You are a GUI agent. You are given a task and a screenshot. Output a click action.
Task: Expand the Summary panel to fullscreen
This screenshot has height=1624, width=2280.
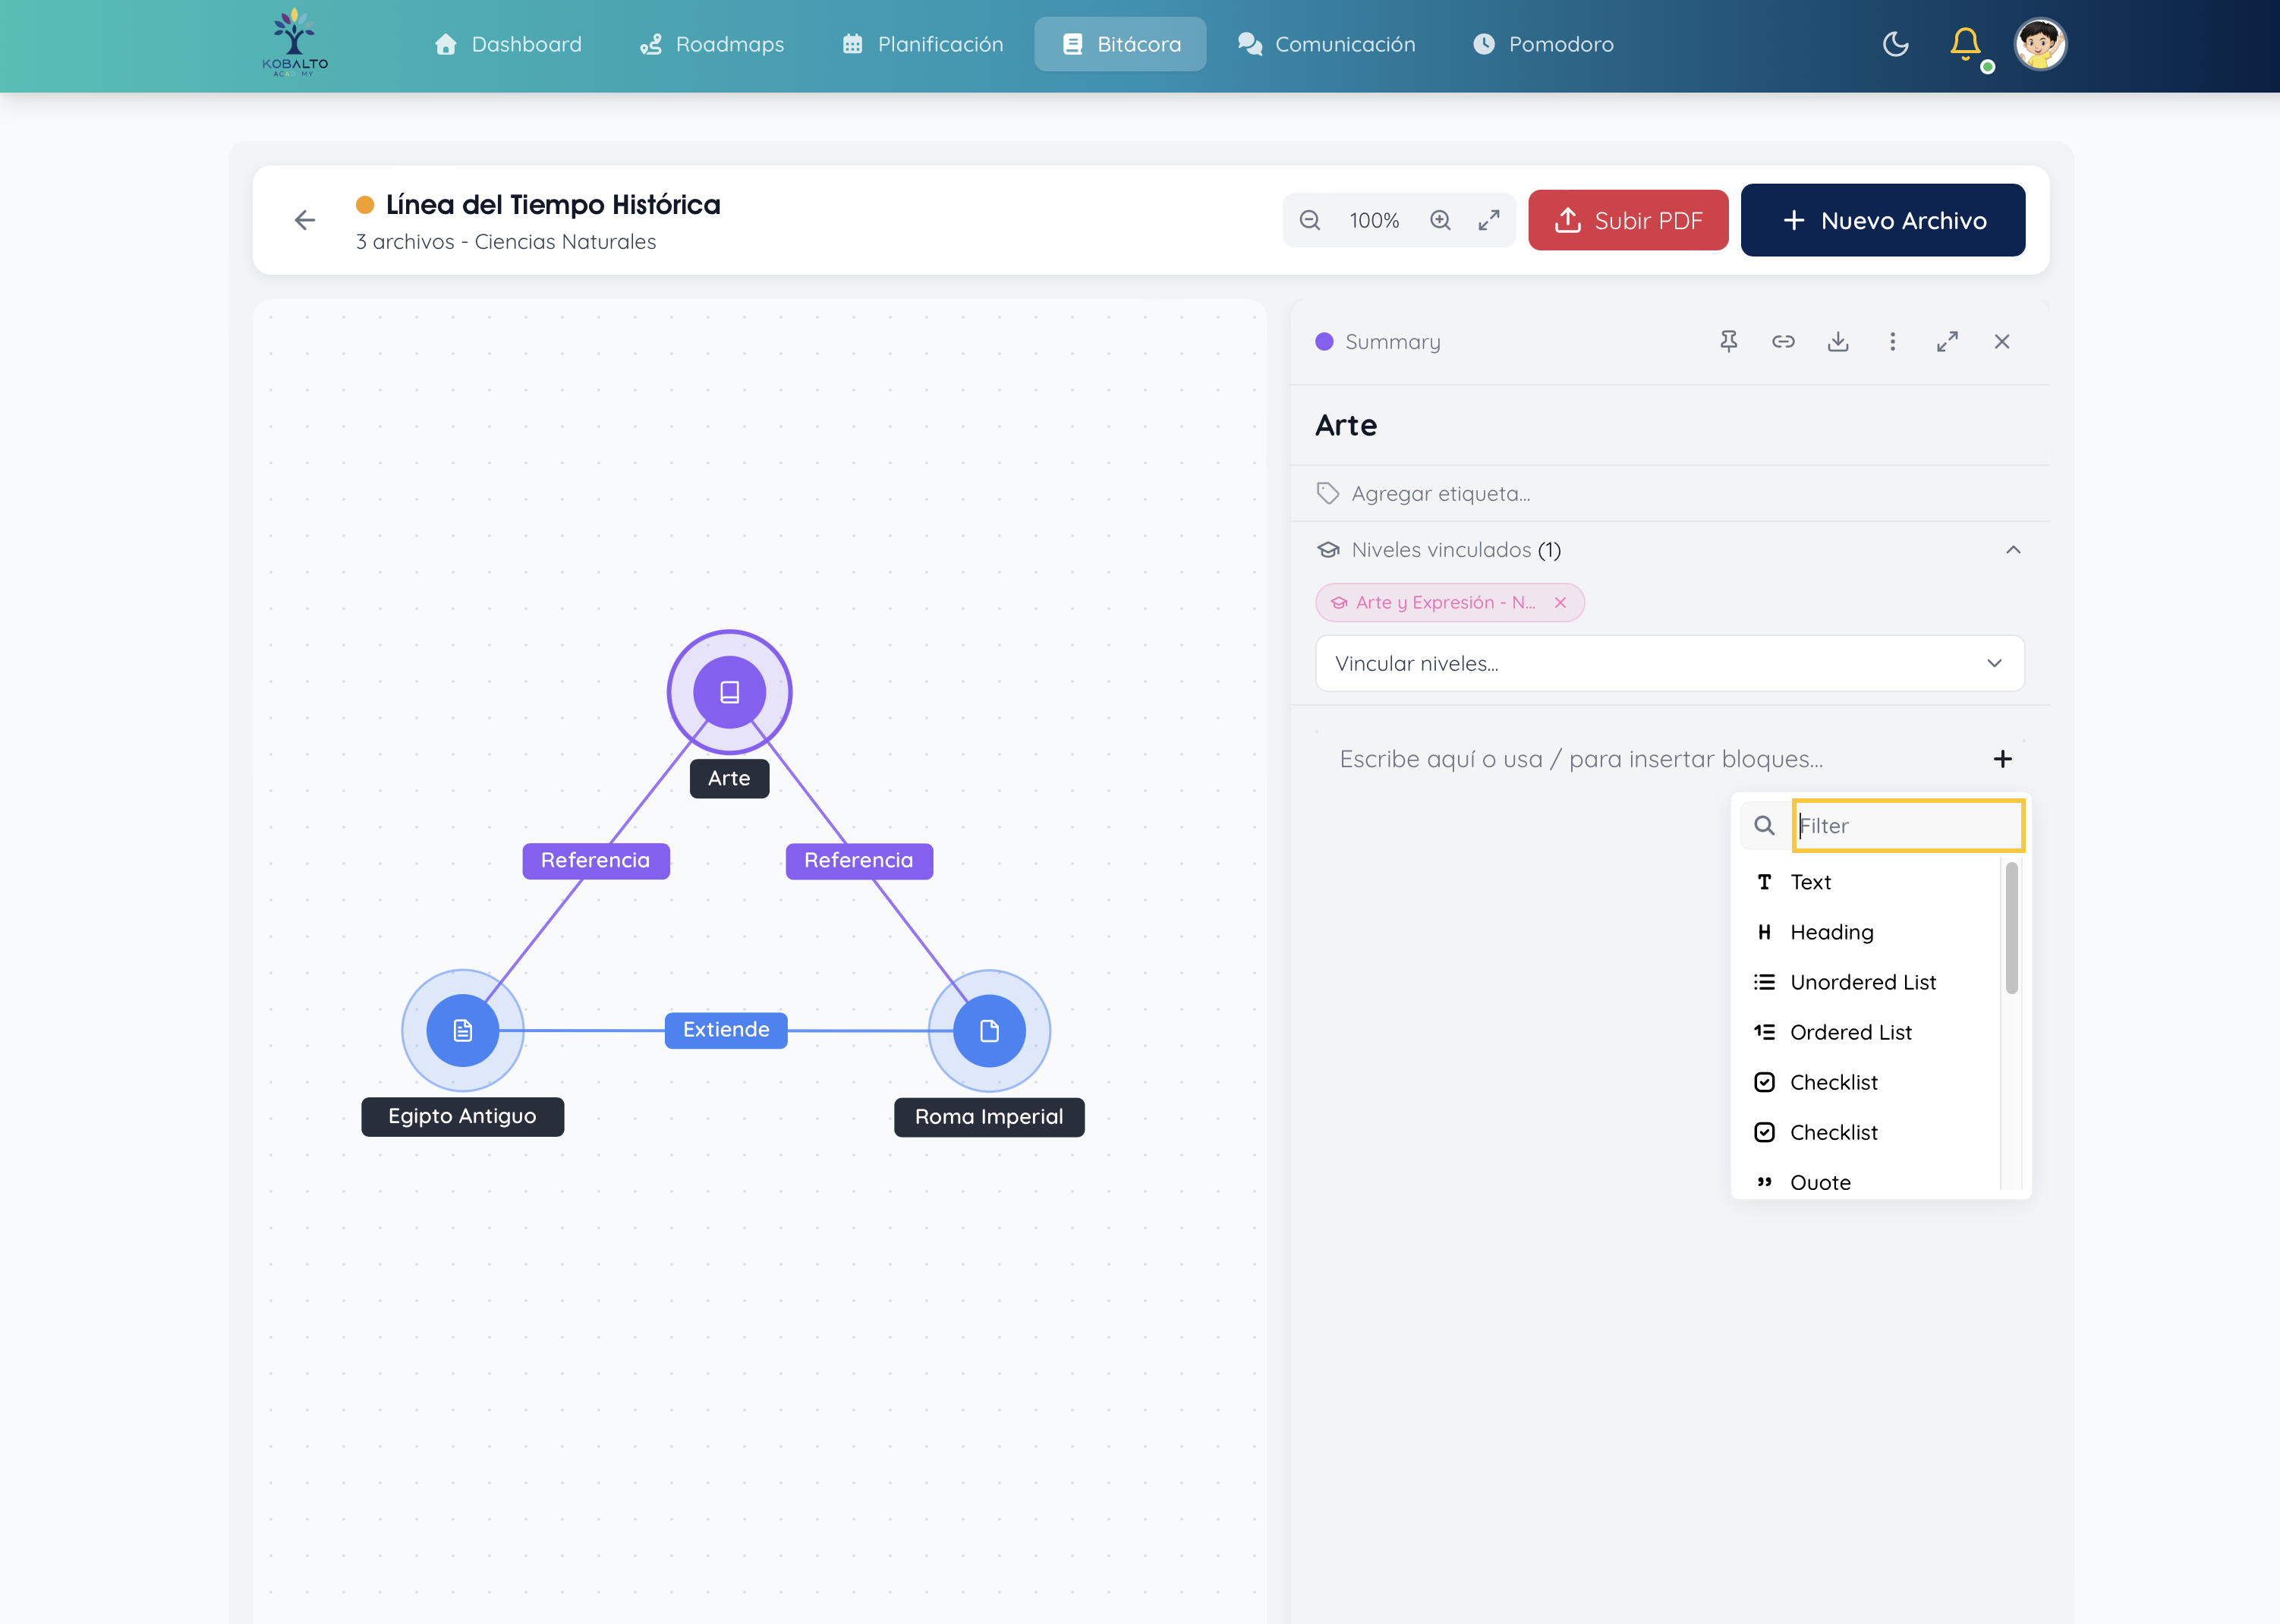(x=1947, y=342)
